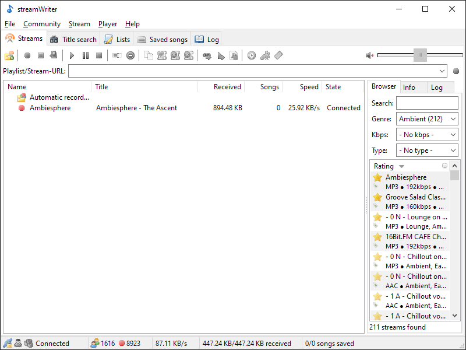The height and width of the screenshot is (350, 466).
Task: Open the Kbps filter dropdown
Action: point(427,135)
